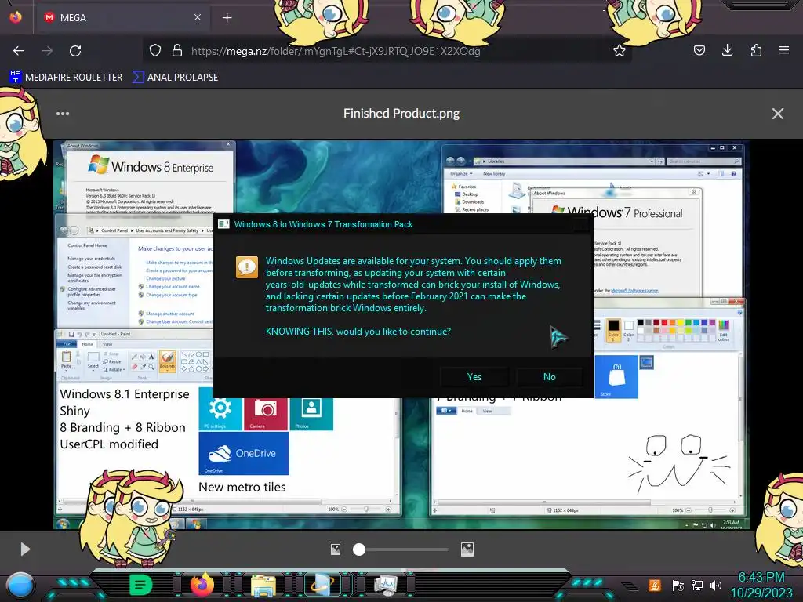Open the Save to Pocket button
Image resolution: width=803 pixels, height=602 pixels.
pyautogui.click(x=699, y=50)
